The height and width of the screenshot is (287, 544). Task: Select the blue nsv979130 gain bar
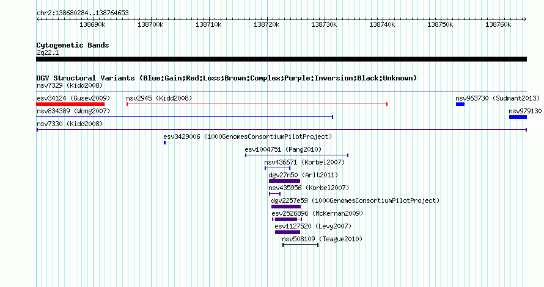[518, 117]
